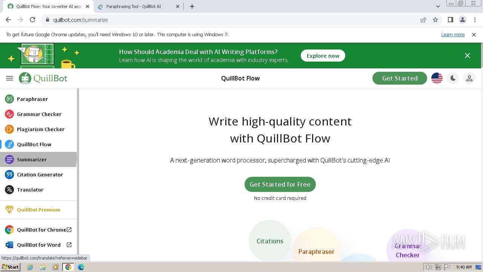Open the Chrome three-dot menu
The height and width of the screenshot is (272, 483).
pyautogui.click(x=474, y=20)
